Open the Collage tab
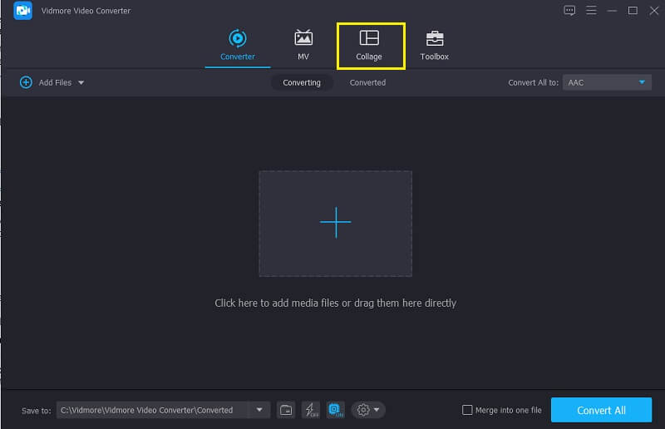This screenshot has width=665, height=429. pyautogui.click(x=369, y=46)
